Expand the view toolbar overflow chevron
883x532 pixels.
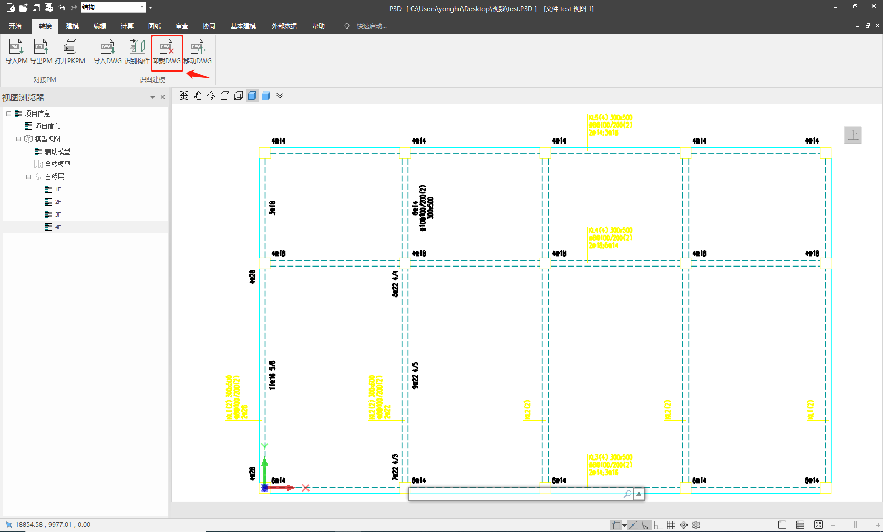[280, 96]
